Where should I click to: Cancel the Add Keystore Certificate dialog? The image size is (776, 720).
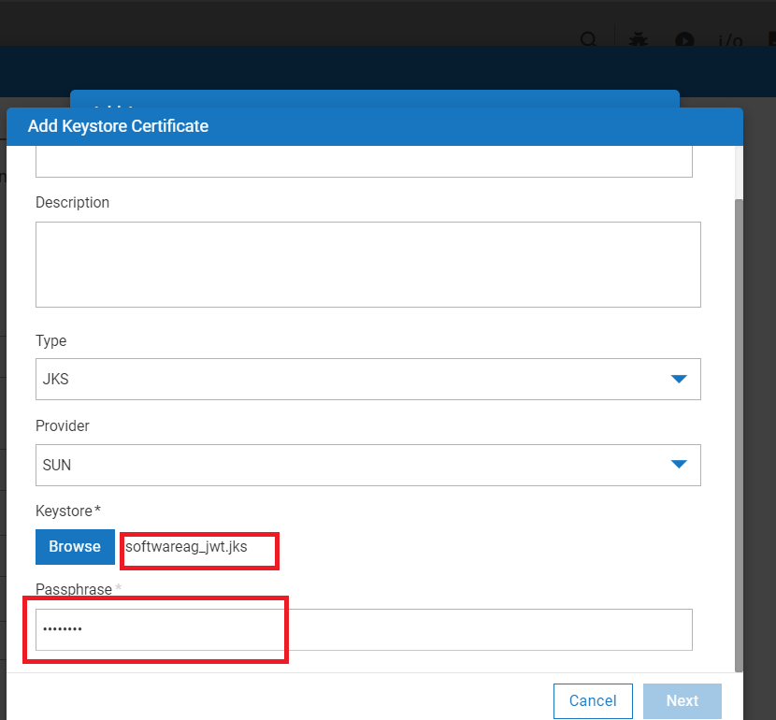[x=593, y=700]
